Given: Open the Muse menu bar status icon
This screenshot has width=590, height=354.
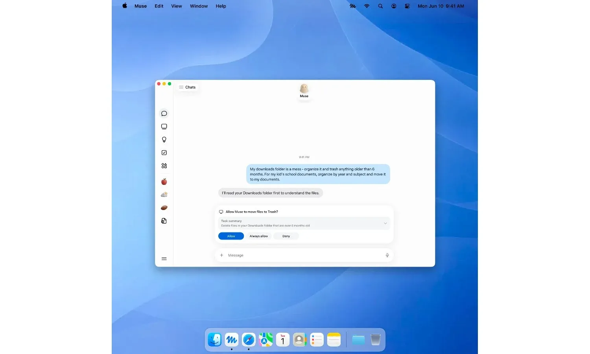Looking at the screenshot, I should click(x=353, y=6).
